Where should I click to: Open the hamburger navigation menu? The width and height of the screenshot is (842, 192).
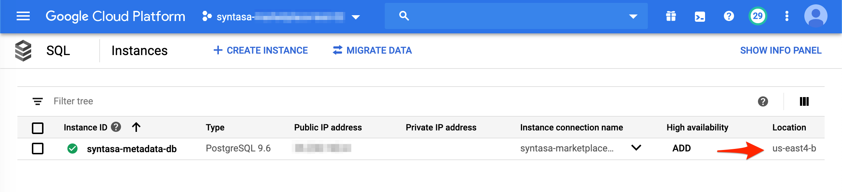(x=23, y=16)
